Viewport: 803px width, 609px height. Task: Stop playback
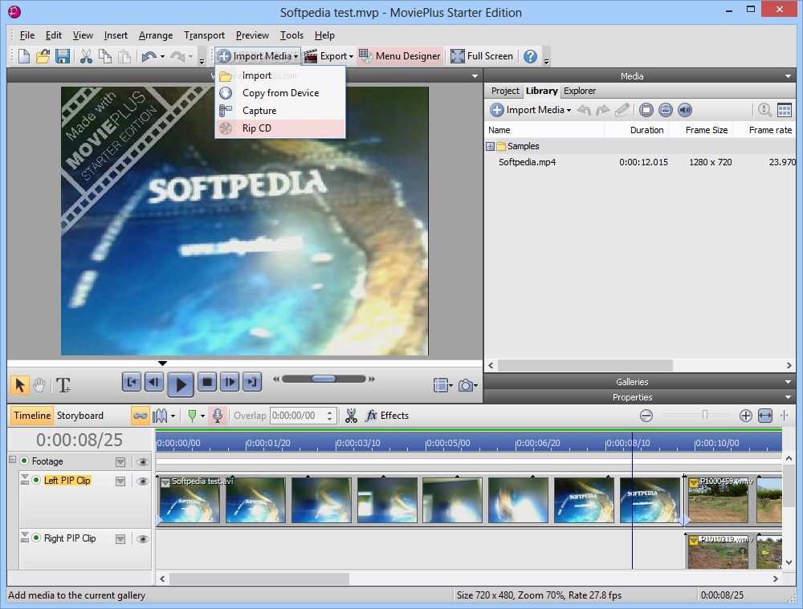click(207, 382)
